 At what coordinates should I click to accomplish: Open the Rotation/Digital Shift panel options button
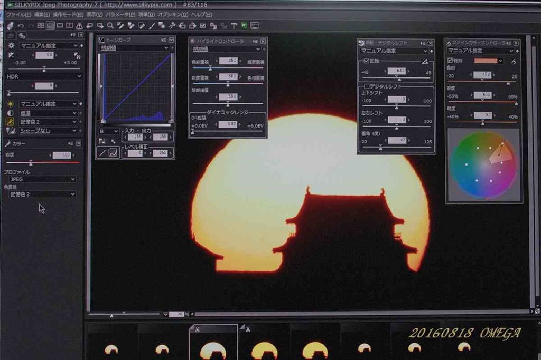click(x=423, y=43)
